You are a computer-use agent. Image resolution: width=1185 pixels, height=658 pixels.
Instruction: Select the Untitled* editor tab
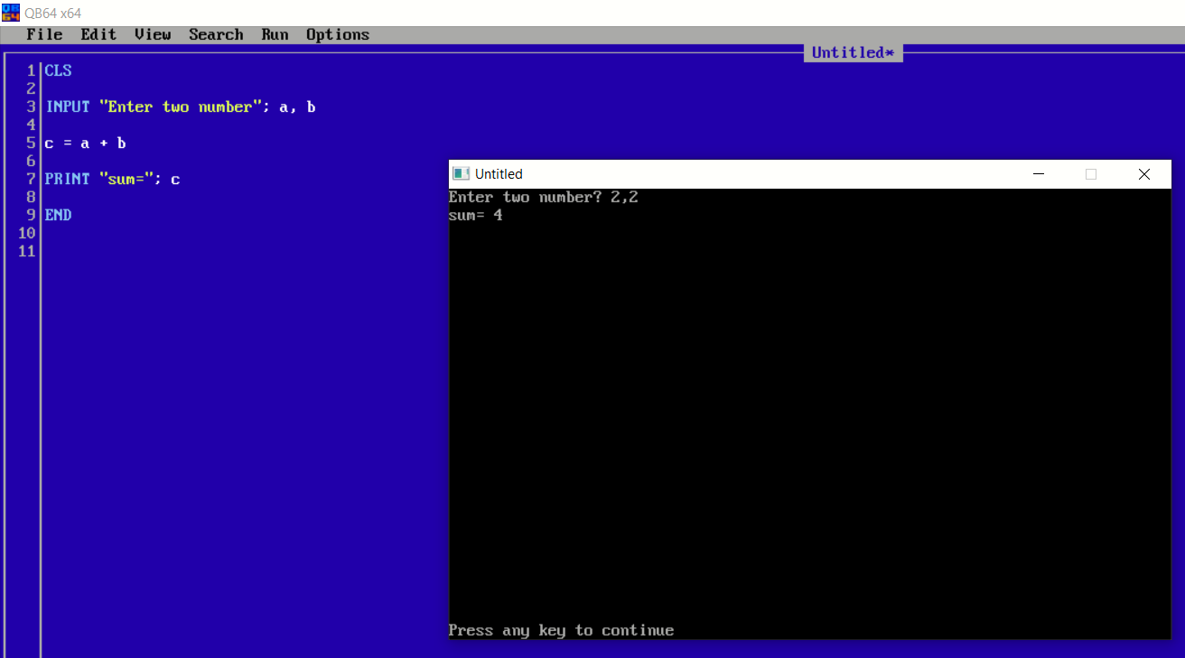click(x=853, y=51)
